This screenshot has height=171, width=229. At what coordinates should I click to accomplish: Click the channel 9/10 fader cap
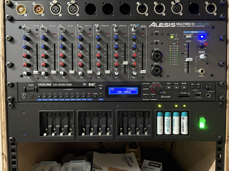pyautogui.click(x=143, y=72)
